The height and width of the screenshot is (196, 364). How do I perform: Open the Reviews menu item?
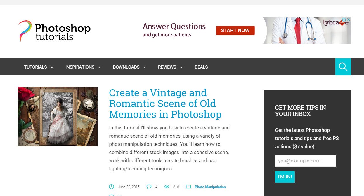tap(167, 67)
